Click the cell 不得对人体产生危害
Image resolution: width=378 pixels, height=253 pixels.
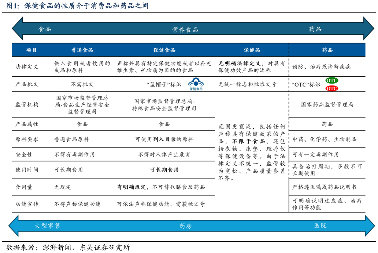(x=164, y=154)
